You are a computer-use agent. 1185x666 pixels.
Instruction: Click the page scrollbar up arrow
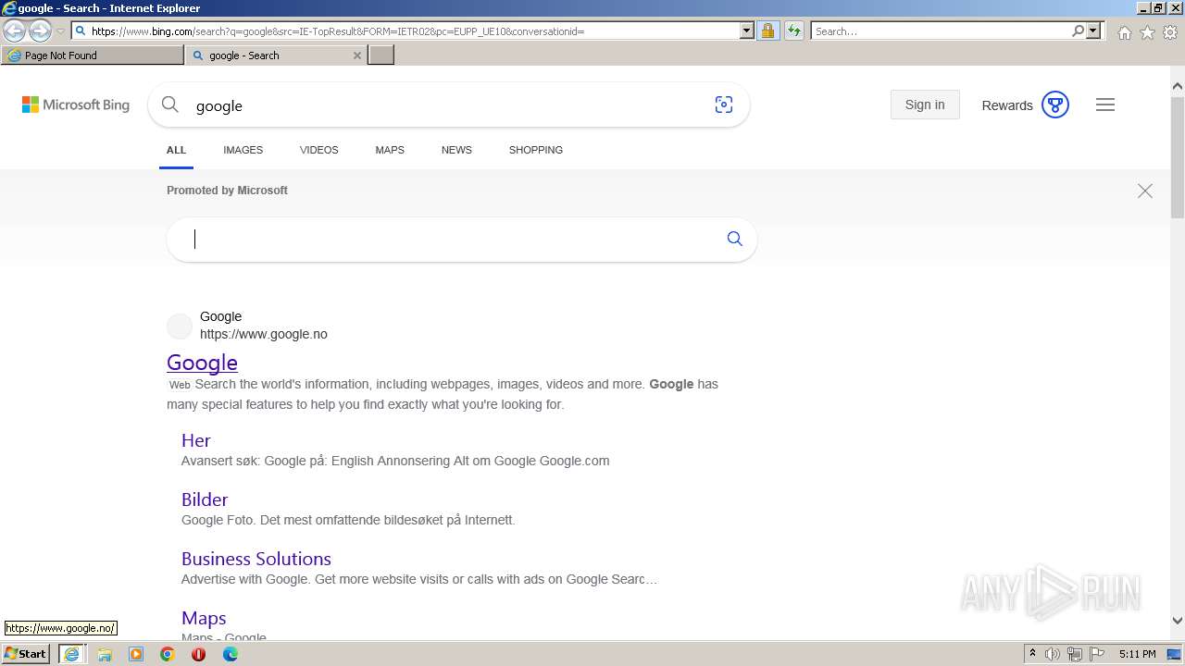(x=1177, y=86)
